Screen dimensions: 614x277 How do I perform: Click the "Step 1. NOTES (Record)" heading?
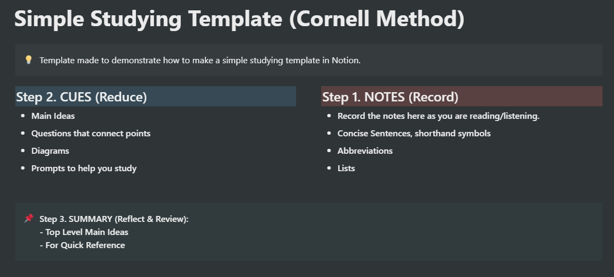point(390,97)
